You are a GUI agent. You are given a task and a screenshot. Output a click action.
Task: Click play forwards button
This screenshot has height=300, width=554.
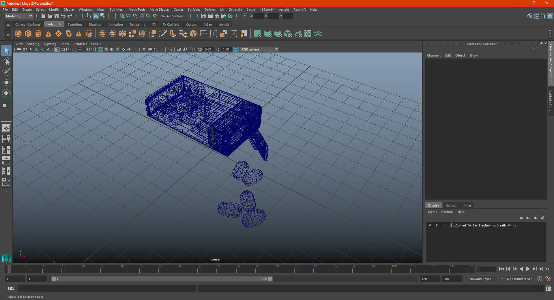coord(528,269)
